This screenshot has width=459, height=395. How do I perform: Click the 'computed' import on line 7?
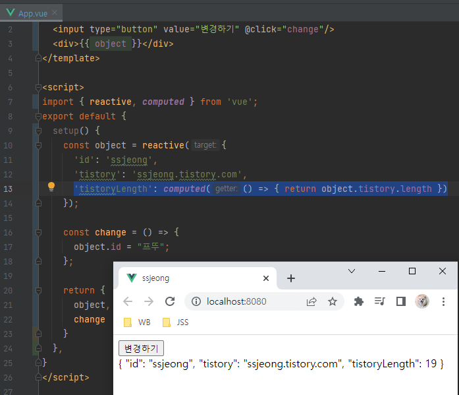(x=163, y=102)
